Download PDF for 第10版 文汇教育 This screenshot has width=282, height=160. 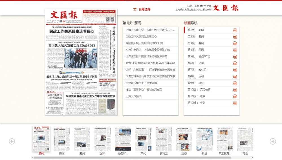235,90
